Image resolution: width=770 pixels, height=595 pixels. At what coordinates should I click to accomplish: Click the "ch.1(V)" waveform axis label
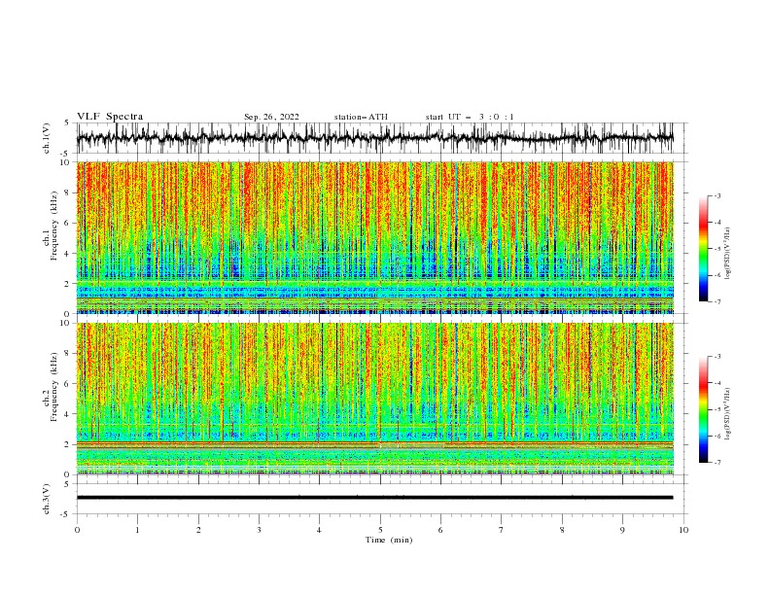(47, 138)
